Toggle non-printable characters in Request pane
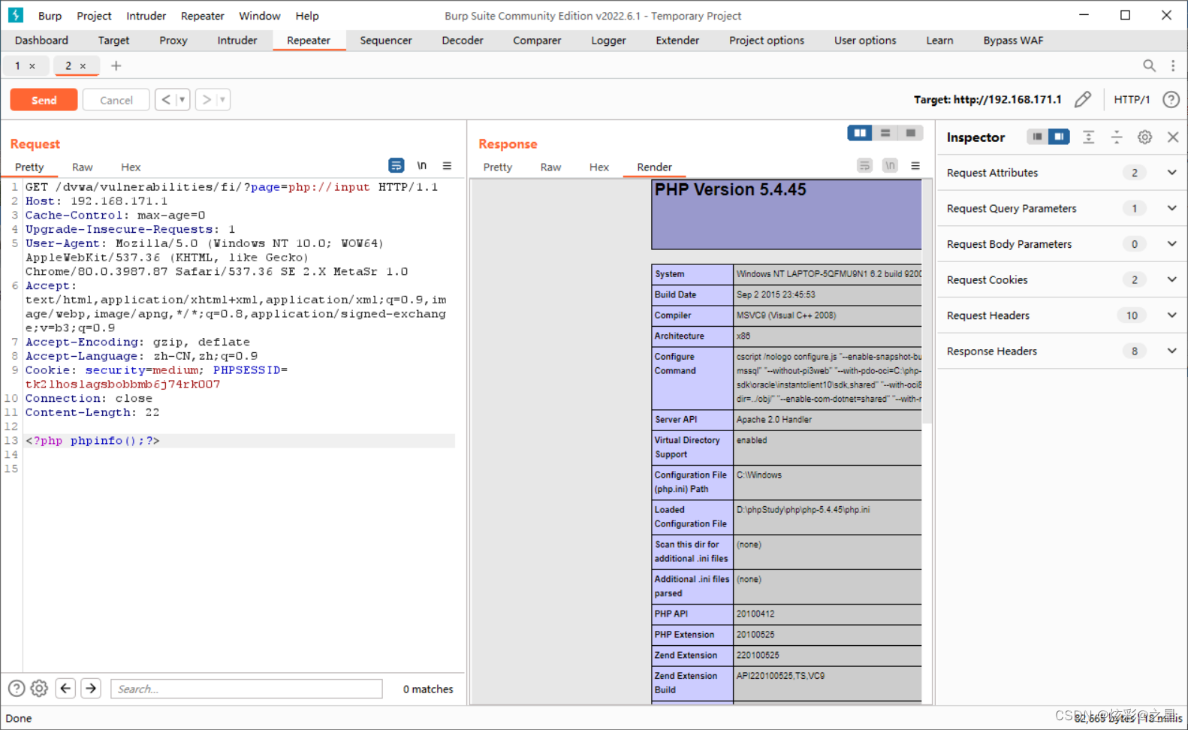Viewport: 1188px width, 730px height. (422, 165)
